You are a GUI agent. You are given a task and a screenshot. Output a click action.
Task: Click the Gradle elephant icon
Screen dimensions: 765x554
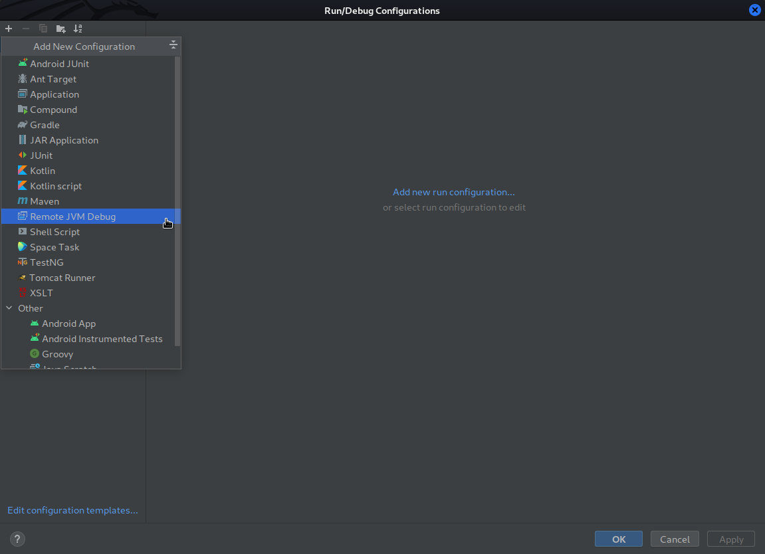point(23,124)
